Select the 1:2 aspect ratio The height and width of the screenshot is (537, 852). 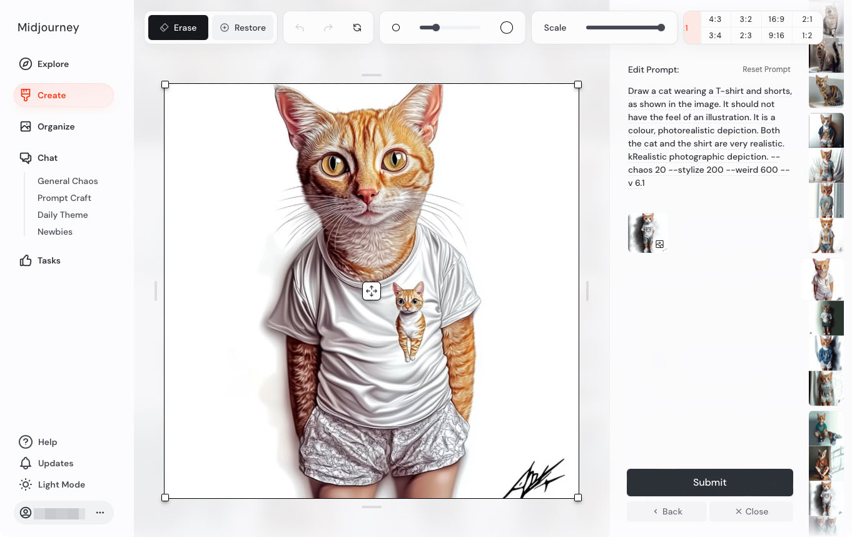[x=808, y=36]
